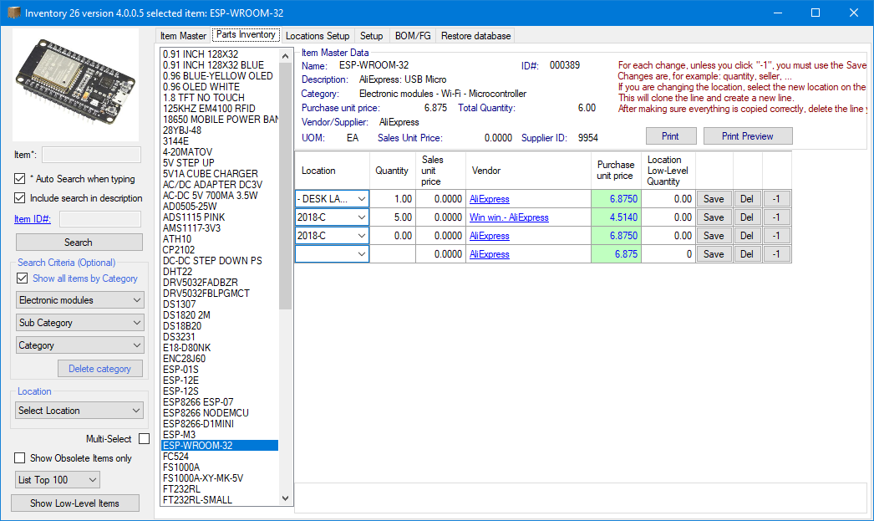Image resolution: width=874 pixels, height=521 pixels.
Task: Check Show Obsolete Items only
Action: coord(19,458)
